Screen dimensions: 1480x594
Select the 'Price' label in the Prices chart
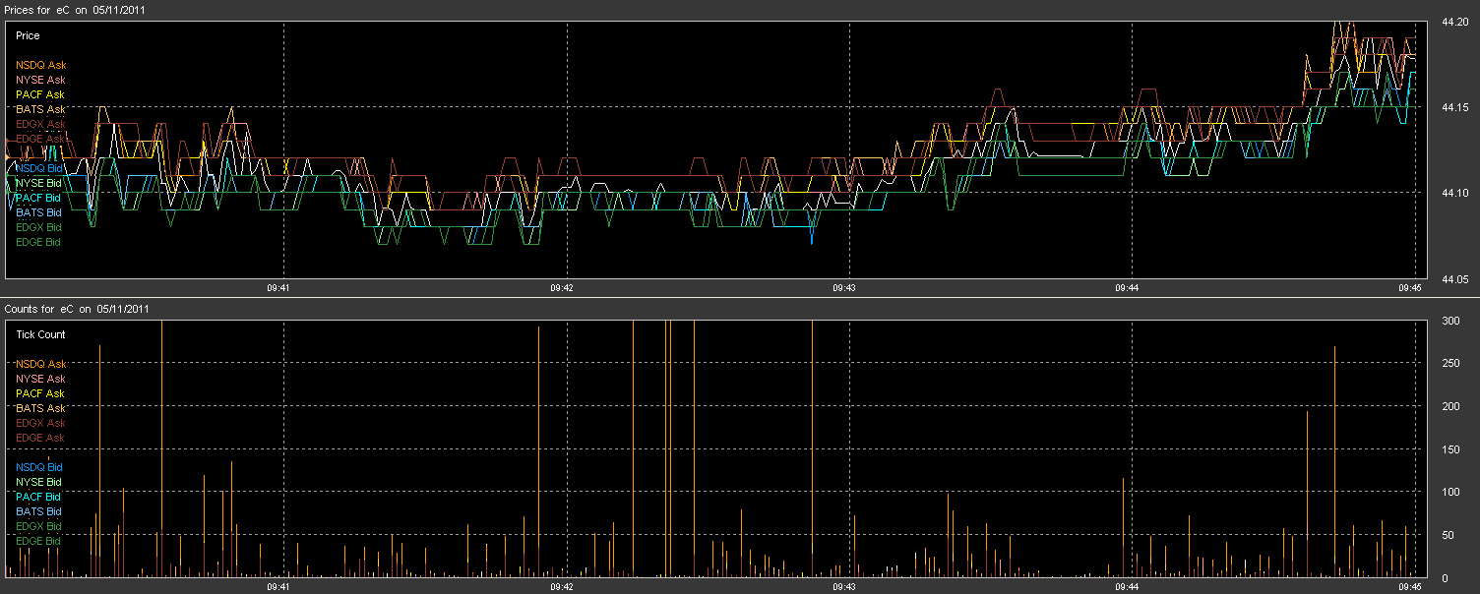28,34
